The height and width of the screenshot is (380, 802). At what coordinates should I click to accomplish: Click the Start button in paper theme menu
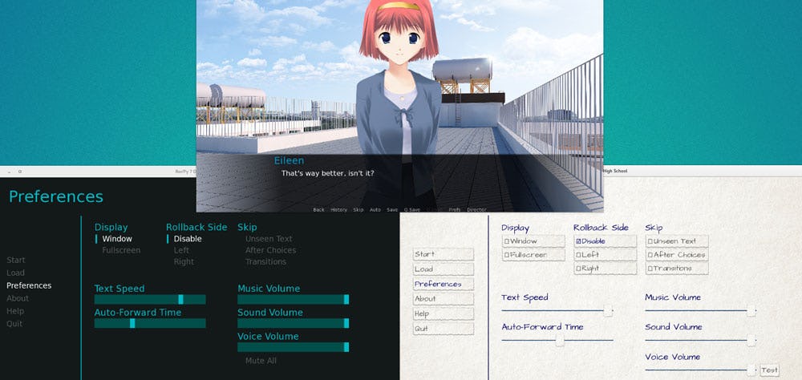coord(443,254)
